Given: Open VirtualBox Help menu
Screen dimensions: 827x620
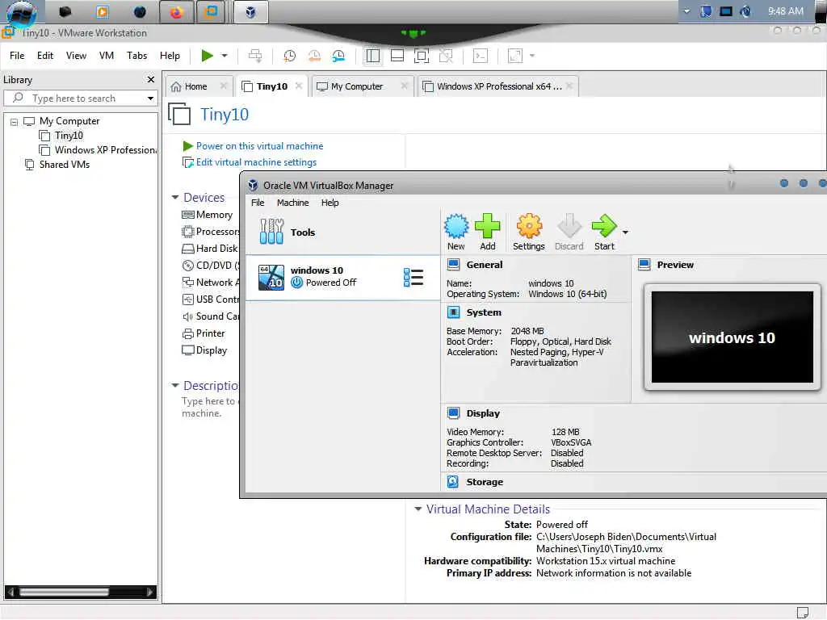Looking at the screenshot, I should tap(330, 203).
